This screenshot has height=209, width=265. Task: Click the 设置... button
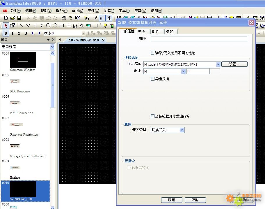pyautogui.click(x=234, y=64)
